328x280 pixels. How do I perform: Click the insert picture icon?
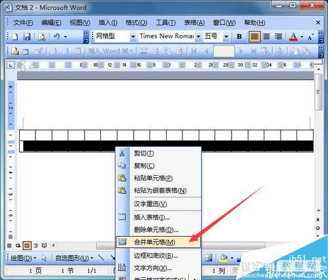[x=209, y=258]
